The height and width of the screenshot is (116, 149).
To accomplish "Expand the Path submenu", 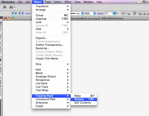I will (x=51, y=70).
